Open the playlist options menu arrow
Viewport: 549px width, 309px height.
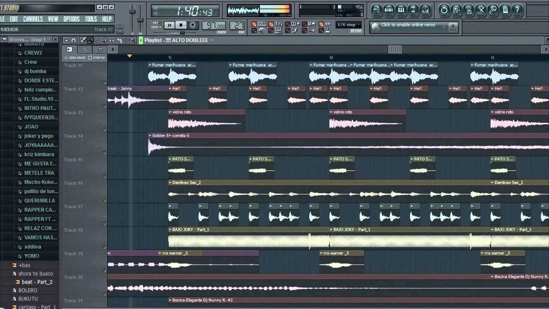(66, 40)
